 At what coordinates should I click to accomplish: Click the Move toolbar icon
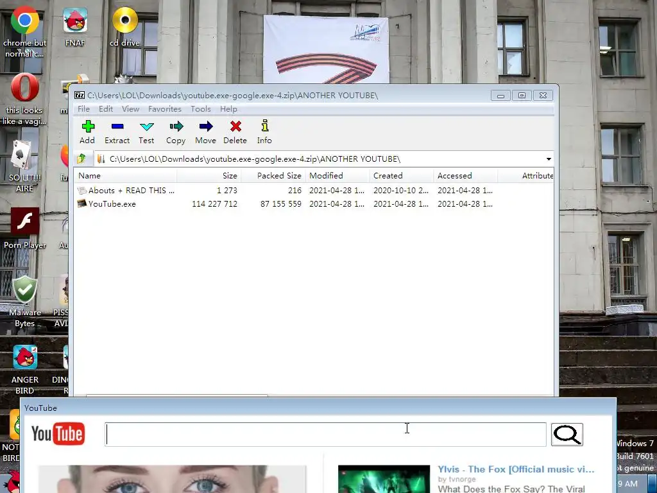pyautogui.click(x=206, y=126)
